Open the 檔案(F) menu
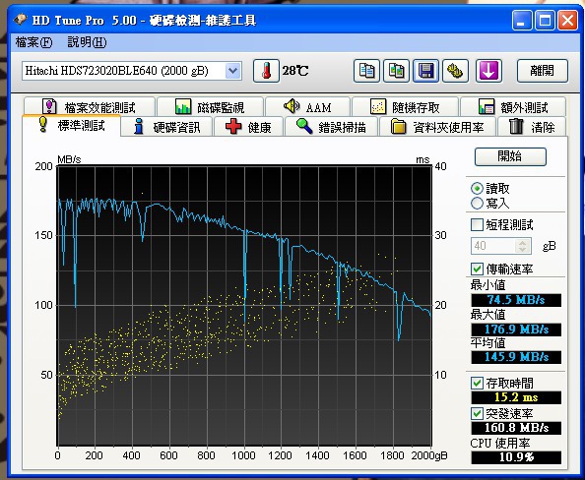This screenshot has width=585, height=480. (33, 42)
